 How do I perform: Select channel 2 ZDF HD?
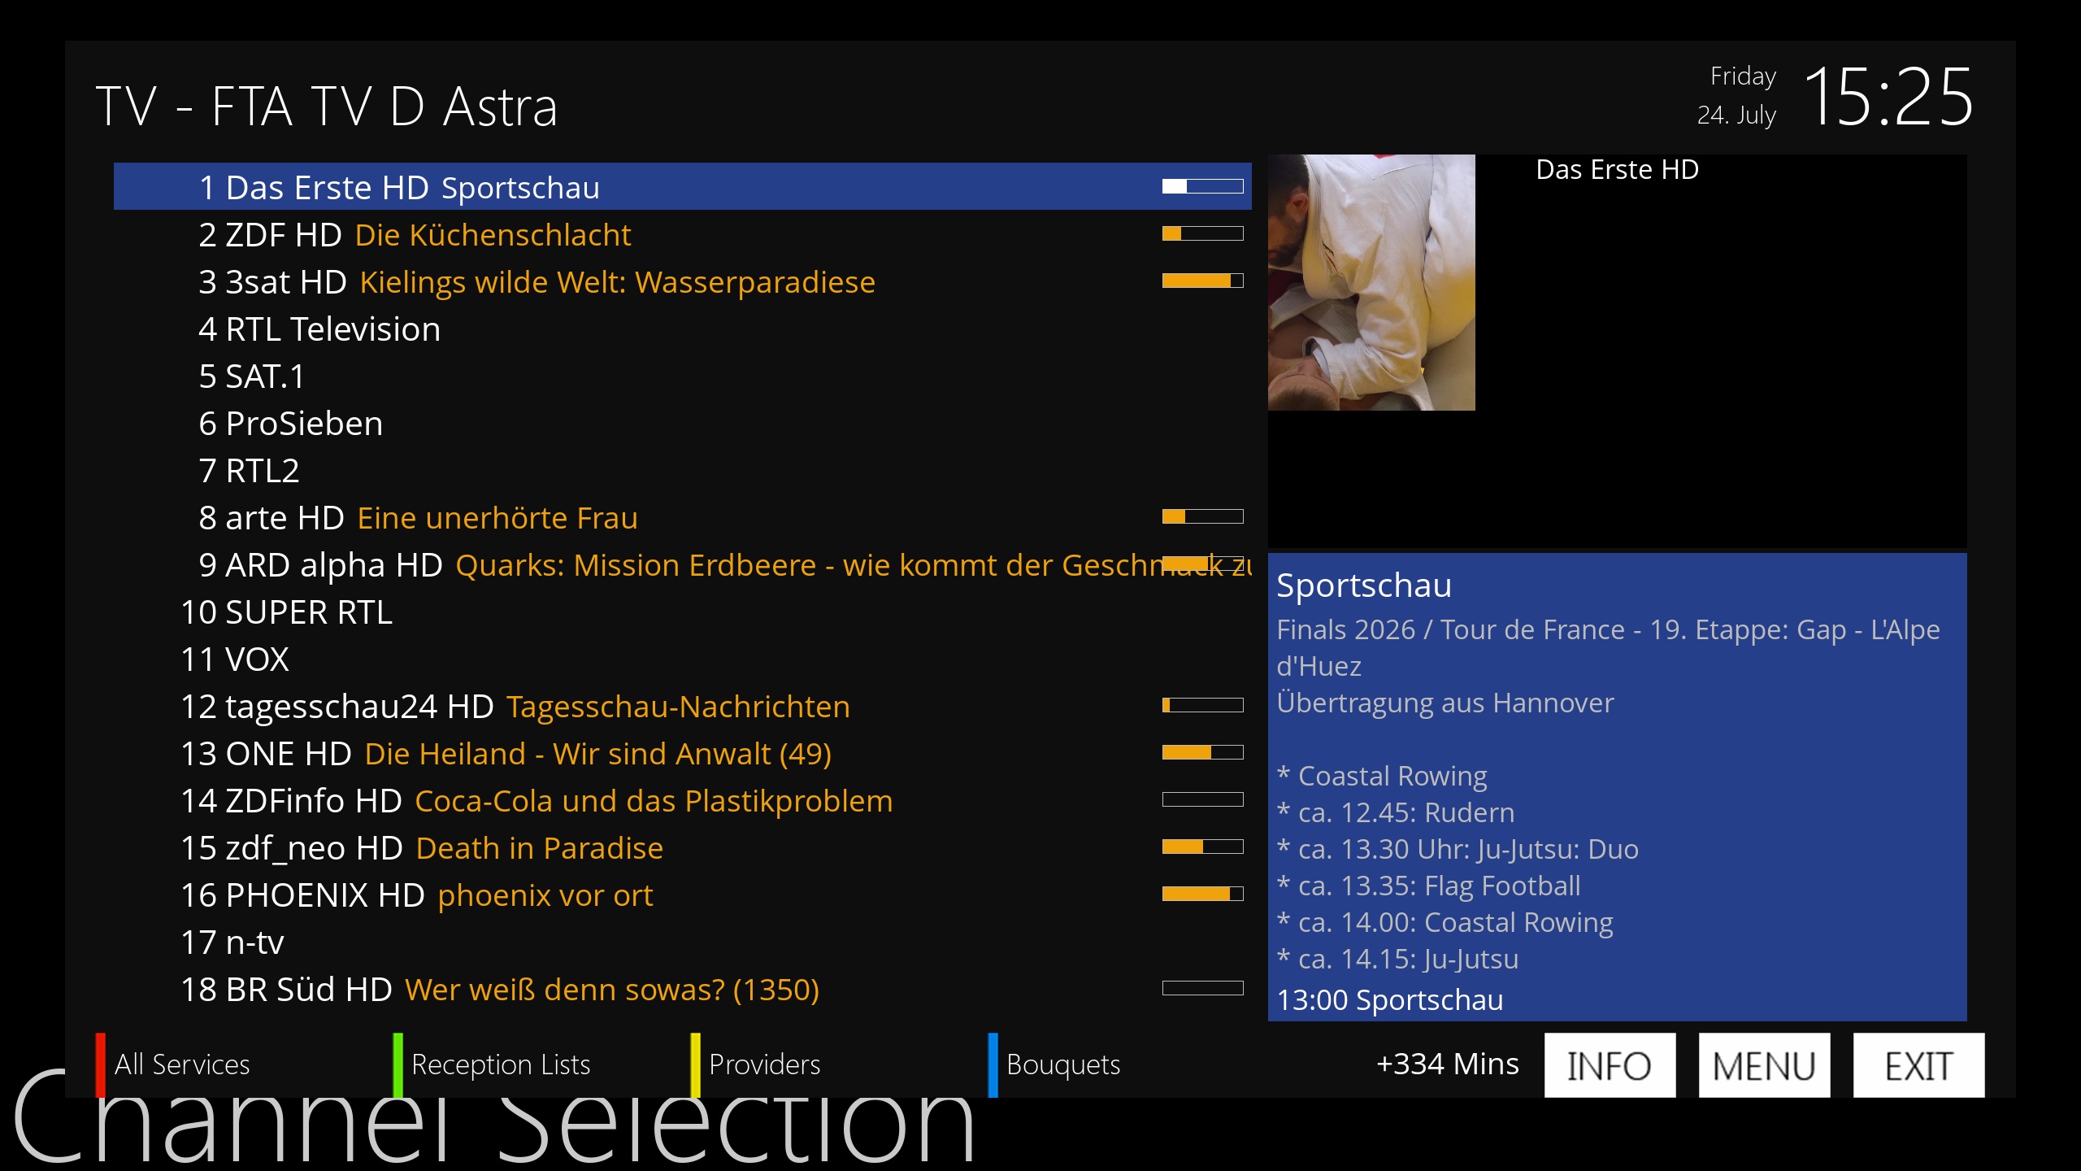(x=682, y=234)
